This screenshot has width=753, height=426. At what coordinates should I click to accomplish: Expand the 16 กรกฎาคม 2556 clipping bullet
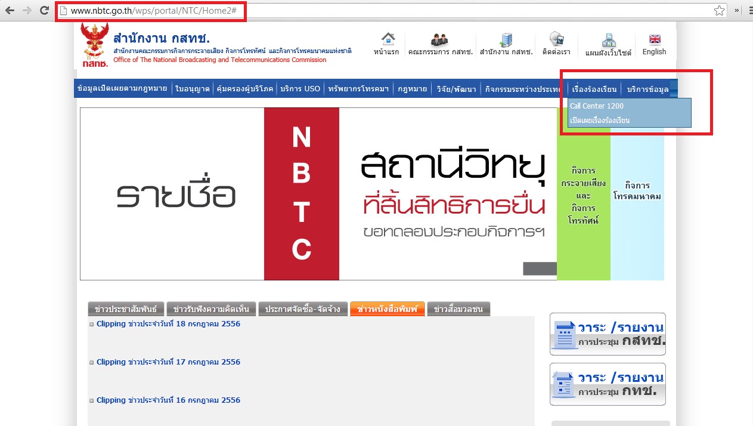click(92, 401)
